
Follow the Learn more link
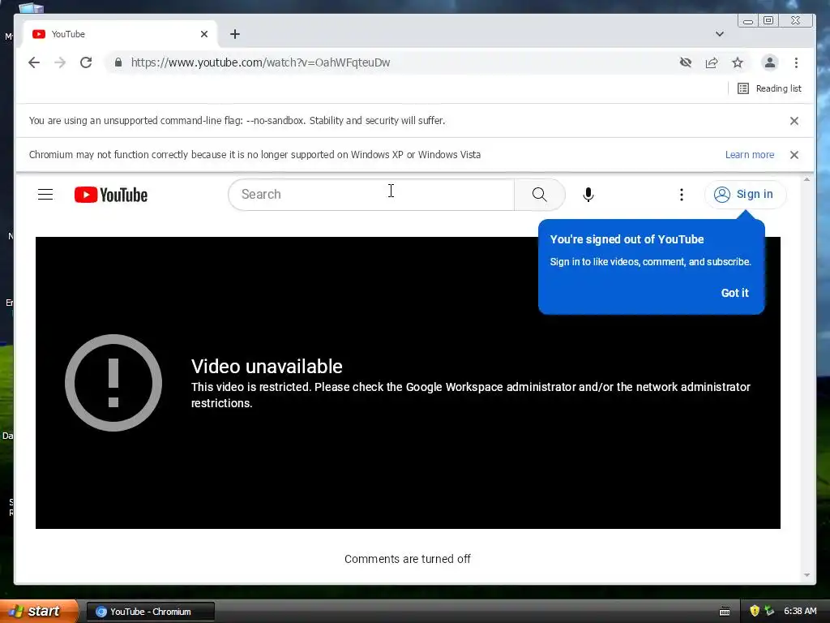[750, 155]
